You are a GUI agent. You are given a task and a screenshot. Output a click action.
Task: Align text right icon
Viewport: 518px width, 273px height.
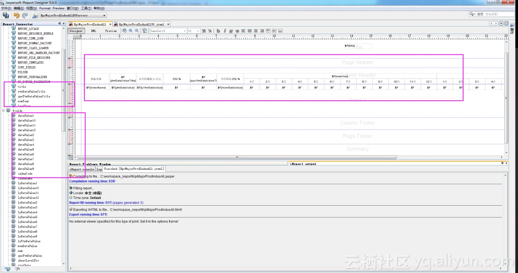click(x=262, y=31)
